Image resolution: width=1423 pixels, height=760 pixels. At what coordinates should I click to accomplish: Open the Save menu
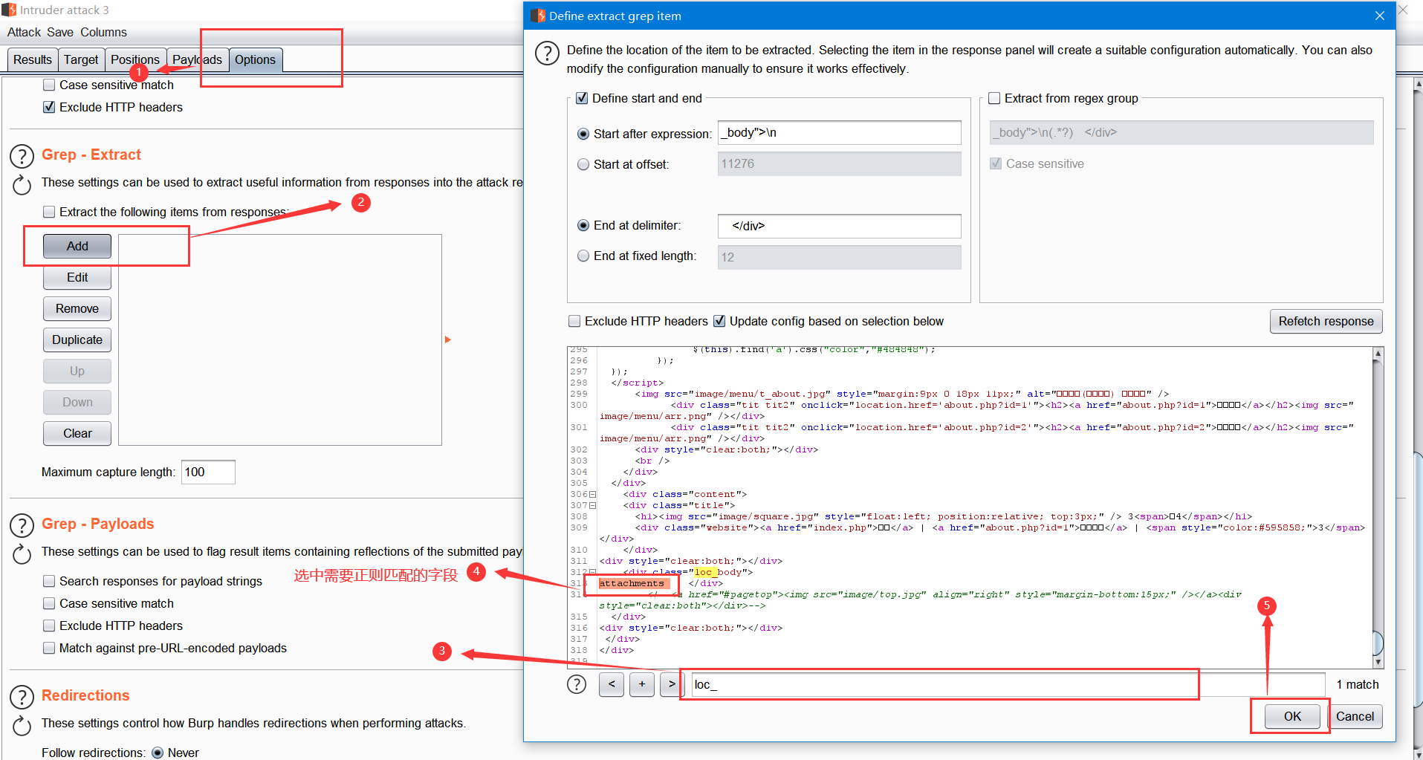(x=60, y=32)
